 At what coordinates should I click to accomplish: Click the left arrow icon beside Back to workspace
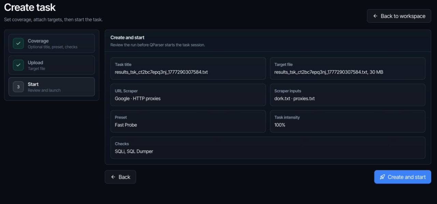(375, 16)
